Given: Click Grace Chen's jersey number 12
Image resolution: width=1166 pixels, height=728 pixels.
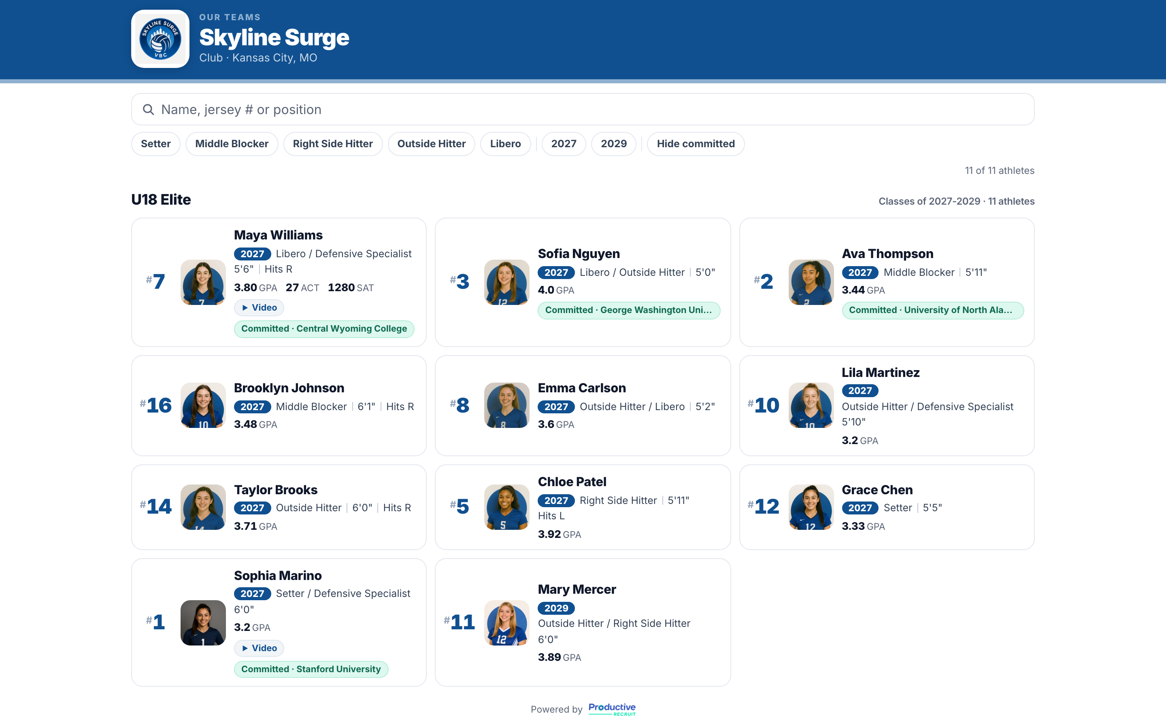Looking at the screenshot, I should click(x=763, y=506).
